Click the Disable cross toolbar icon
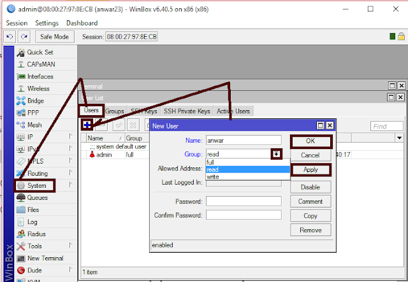This screenshot has width=408, height=282. click(133, 125)
